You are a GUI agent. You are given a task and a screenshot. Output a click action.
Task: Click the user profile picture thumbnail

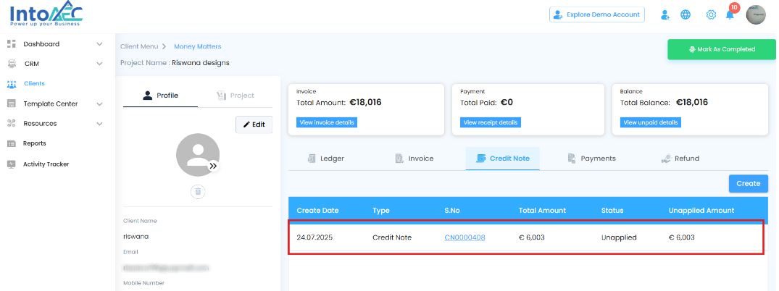click(756, 14)
